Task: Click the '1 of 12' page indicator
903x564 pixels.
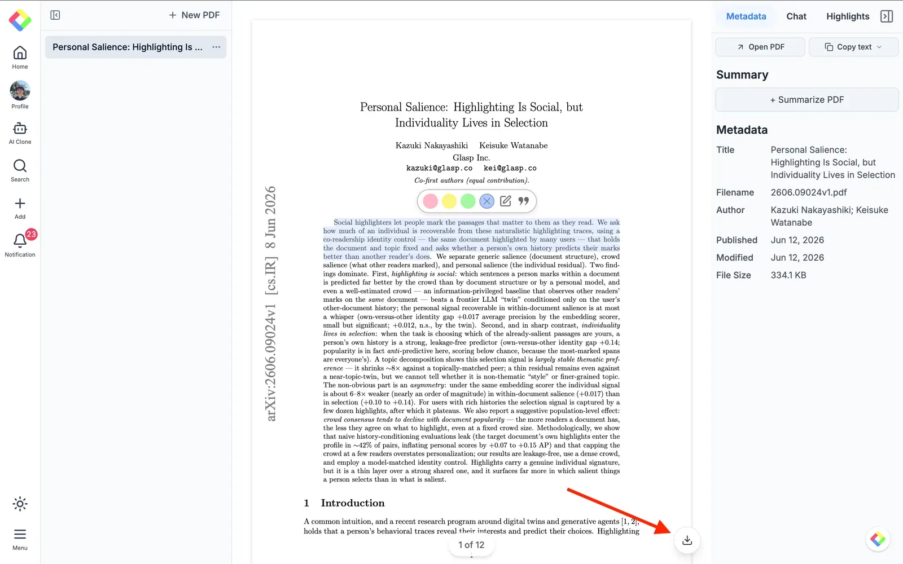Action: click(x=471, y=545)
